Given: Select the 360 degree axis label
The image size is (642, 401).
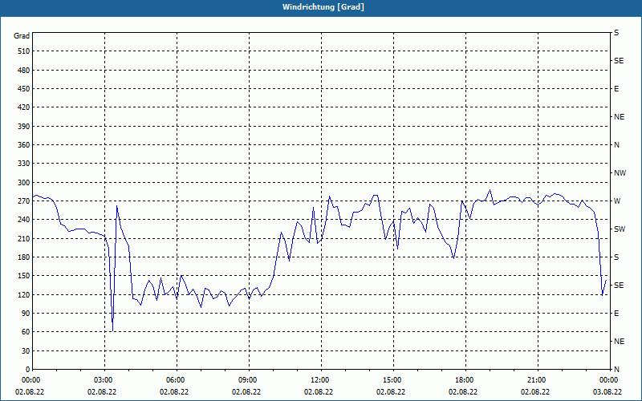Looking at the screenshot, I should pos(24,145).
